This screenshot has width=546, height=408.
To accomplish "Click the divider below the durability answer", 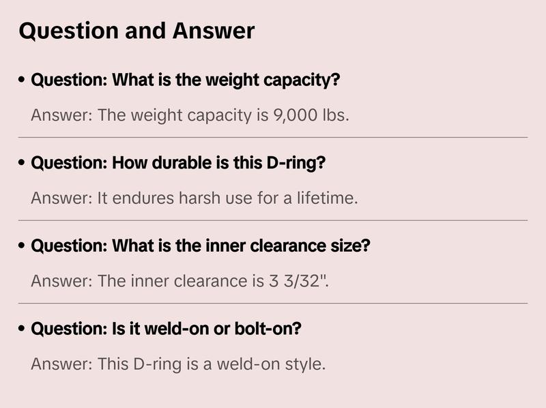I will click(273, 220).
